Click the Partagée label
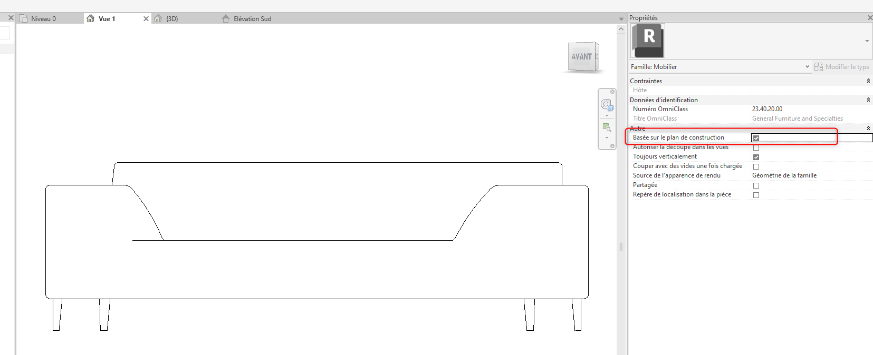The height and width of the screenshot is (355, 873). (645, 185)
